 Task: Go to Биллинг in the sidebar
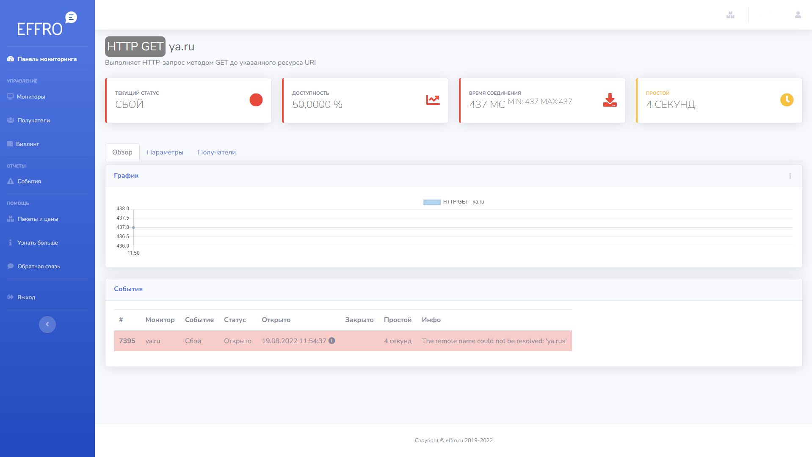28,144
